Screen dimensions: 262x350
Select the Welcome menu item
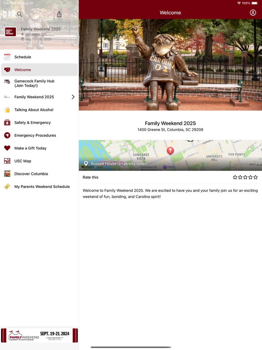coord(39,70)
